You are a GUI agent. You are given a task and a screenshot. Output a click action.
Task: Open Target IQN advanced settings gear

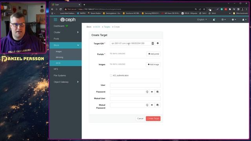(x=158, y=43)
